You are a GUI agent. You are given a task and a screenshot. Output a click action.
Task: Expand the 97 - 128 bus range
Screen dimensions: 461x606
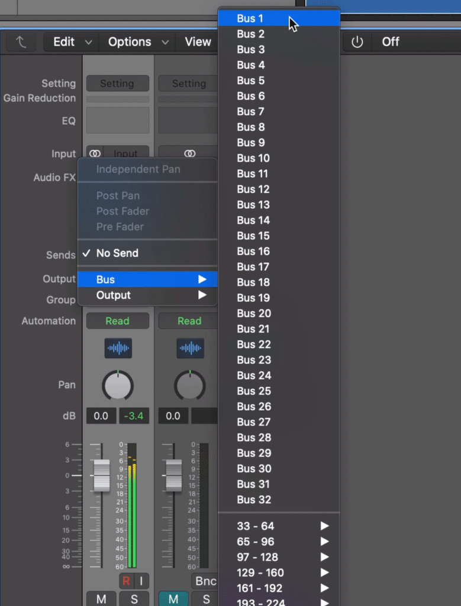point(279,557)
